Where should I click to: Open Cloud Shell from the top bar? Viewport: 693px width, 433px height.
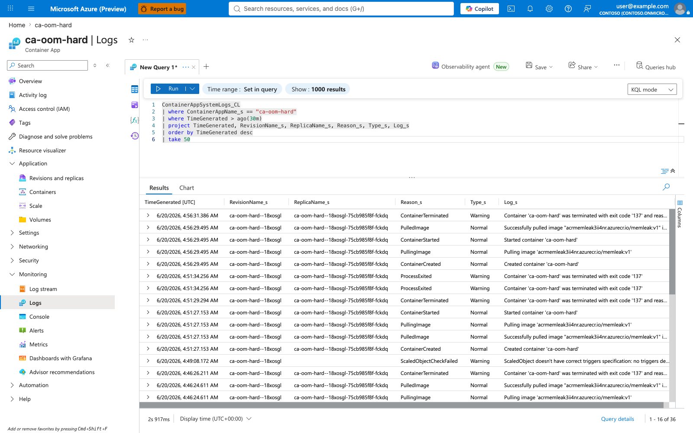(511, 9)
